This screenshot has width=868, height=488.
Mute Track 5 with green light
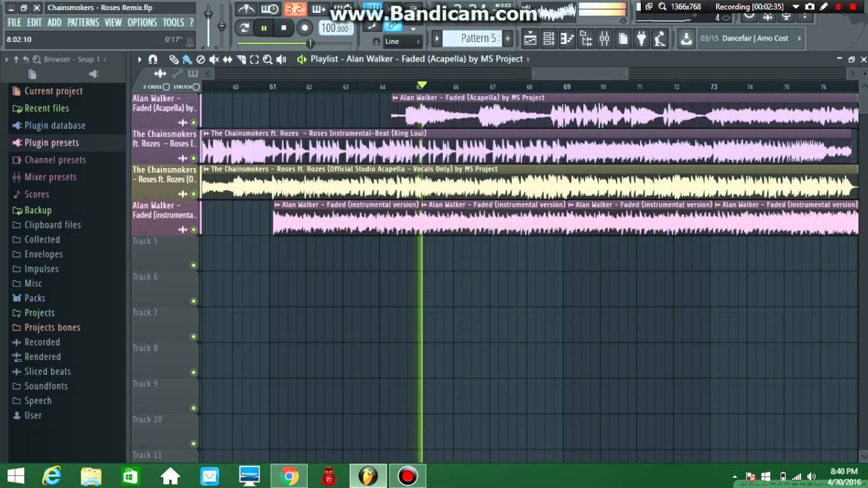[x=193, y=265]
